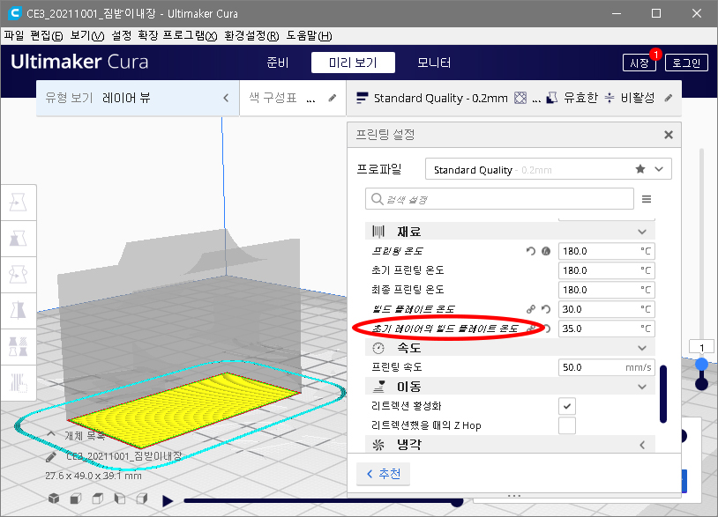Click the left side view cube icon
The width and height of the screenshot is (718, 517).
click(x=120, y=499)
